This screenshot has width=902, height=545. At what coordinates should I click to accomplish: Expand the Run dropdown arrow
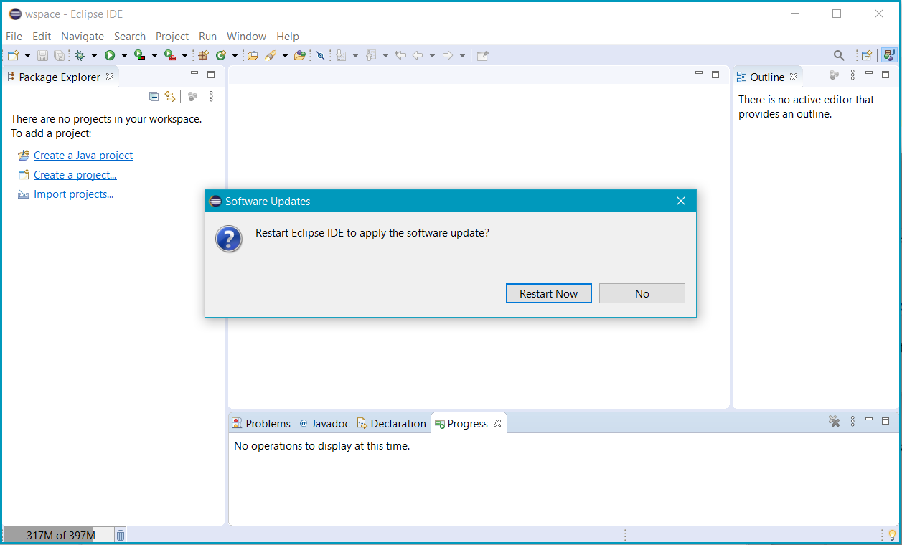click(x=124, y=55)
